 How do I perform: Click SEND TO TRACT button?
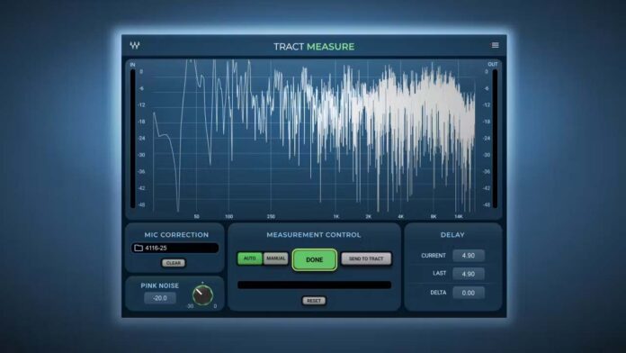[366, 259]
